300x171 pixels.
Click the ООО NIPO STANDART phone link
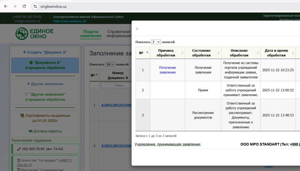[x=295, y=144]
